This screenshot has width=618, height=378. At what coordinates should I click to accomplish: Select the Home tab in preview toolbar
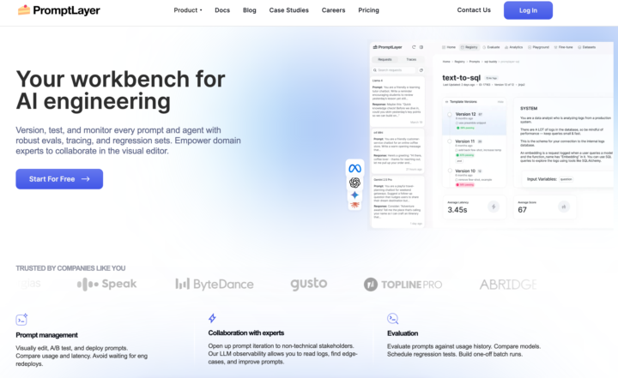[x=449, y=47]
